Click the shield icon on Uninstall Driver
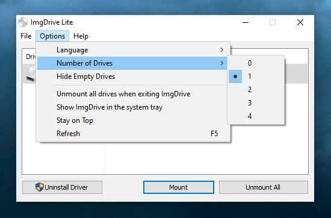The width and height of the screenshot is (331, 218). coord(40,187)
